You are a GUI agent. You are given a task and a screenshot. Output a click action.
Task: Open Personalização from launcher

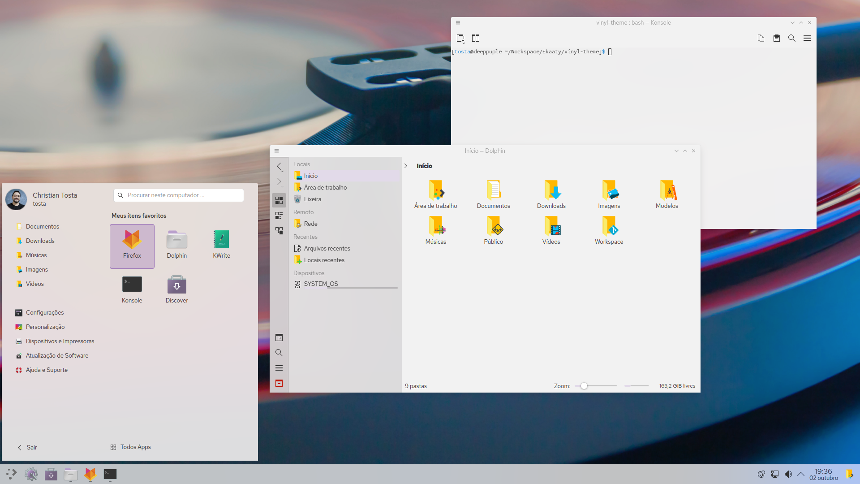pyautogui.click(x=40, y=327)
